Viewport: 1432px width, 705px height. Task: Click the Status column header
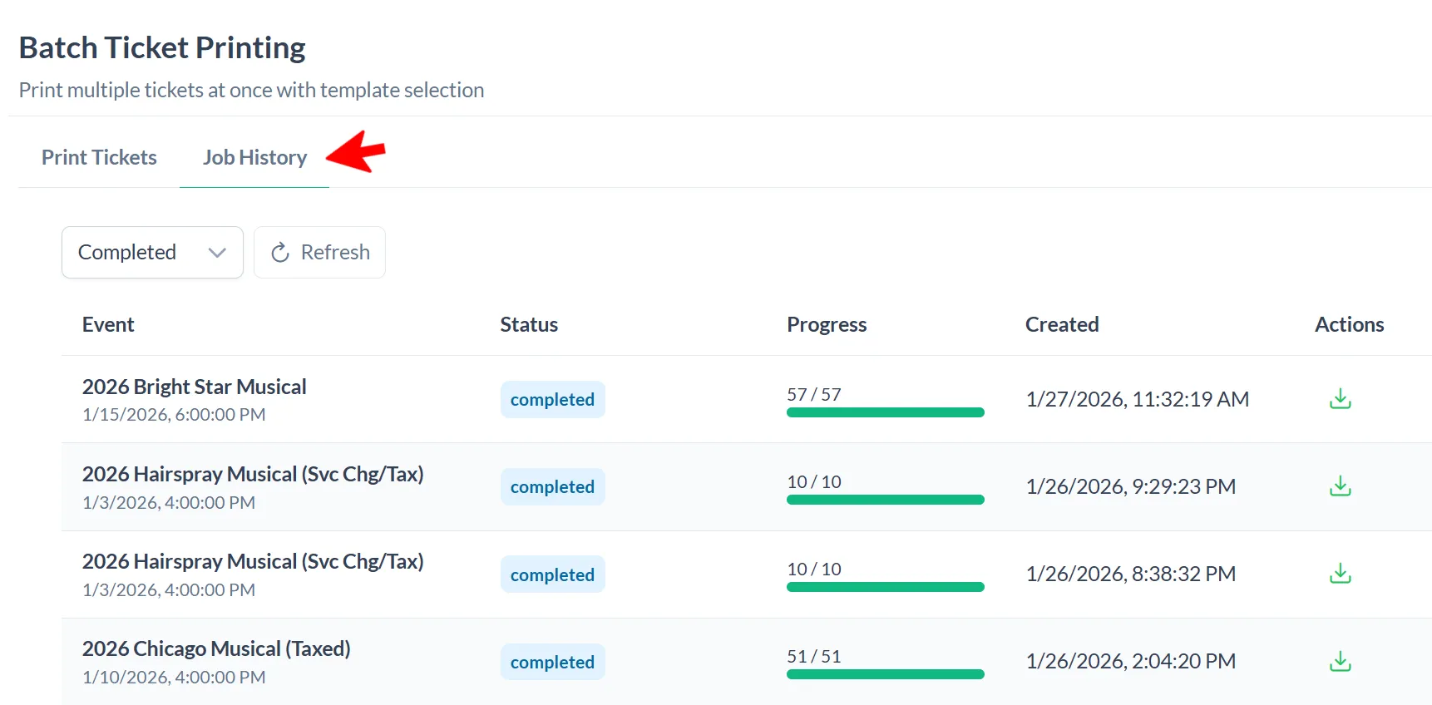point(529,324)
